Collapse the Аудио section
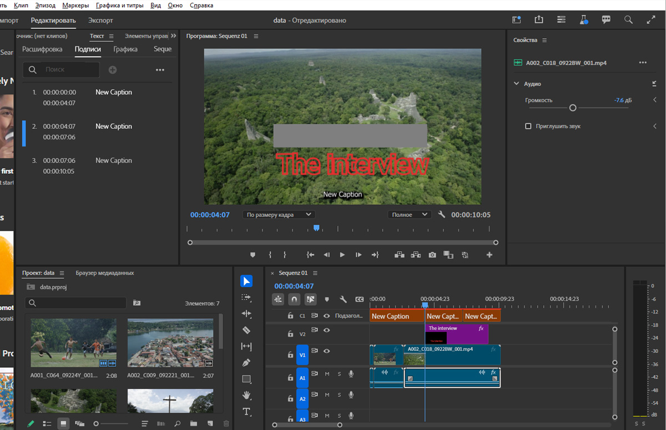The width and height of the screenshot is (666, 430). click(517, 84)
